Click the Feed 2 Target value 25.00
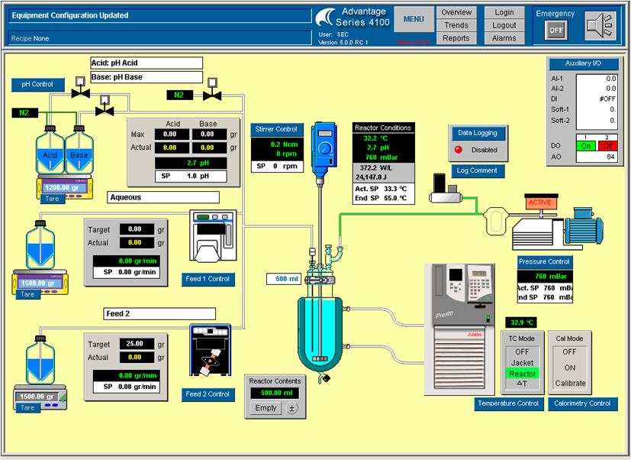Image resolution: width=631 pixels, height=460 pixels. tap(137, 344)
